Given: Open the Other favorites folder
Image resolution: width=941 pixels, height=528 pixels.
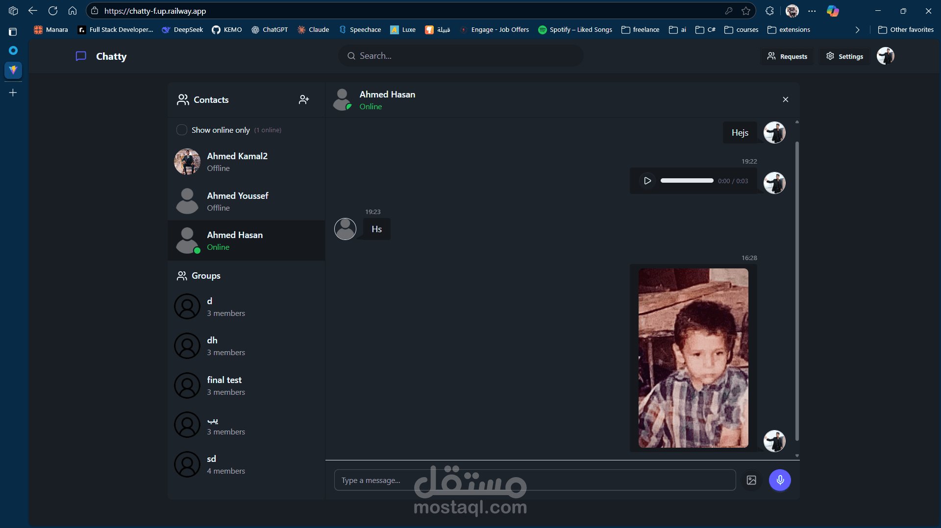Looking at the screenshot, I should 905,29.
